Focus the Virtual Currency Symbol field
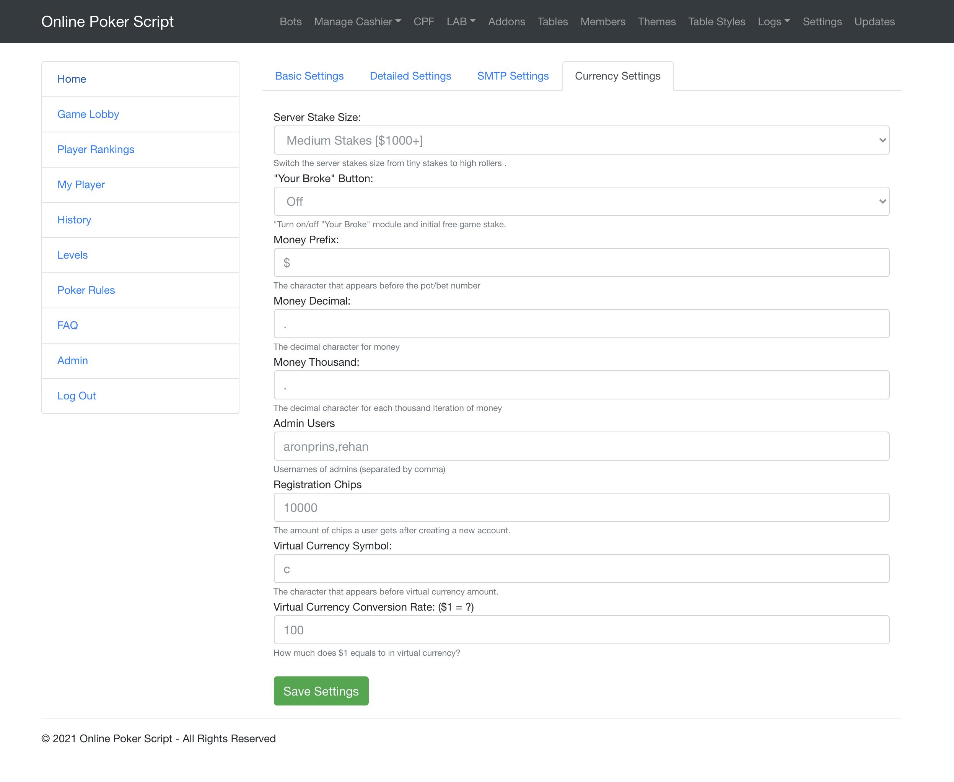The image size is (954, 782). [x=581, y=569]
